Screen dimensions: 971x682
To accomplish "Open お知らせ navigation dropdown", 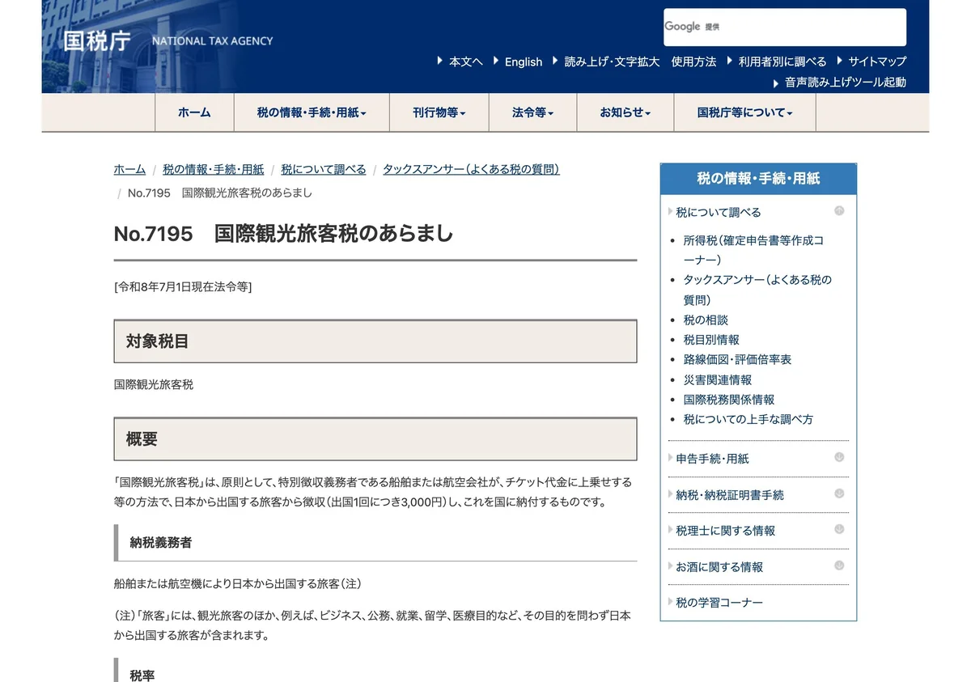I will [x=625, y=112].
